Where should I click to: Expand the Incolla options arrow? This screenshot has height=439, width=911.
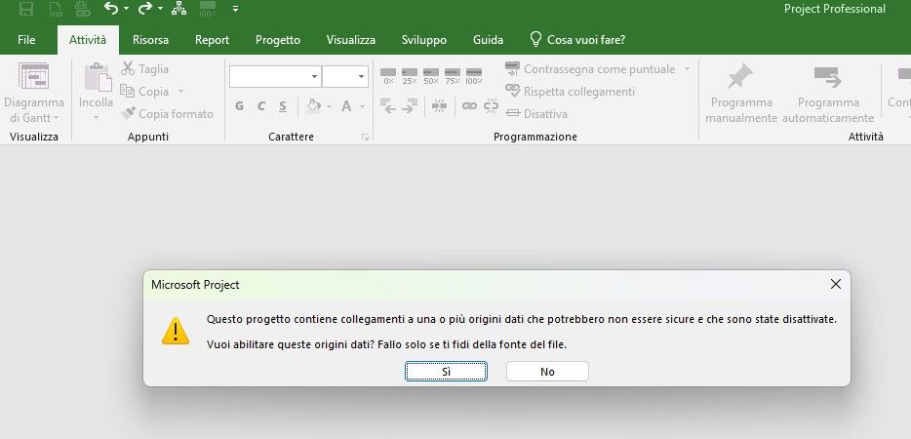click(x=96, y=118)
